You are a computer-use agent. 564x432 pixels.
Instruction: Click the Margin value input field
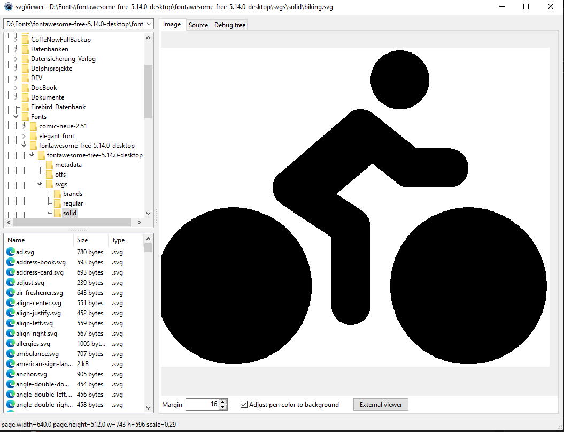[203, 404]
